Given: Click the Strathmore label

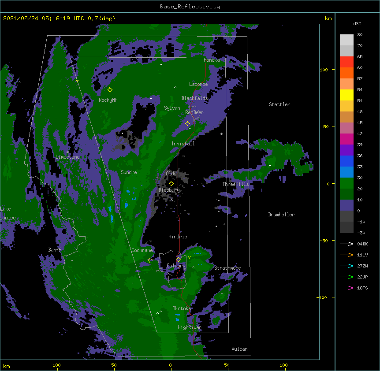Looking at the screenshot, I should coord(227,268).
